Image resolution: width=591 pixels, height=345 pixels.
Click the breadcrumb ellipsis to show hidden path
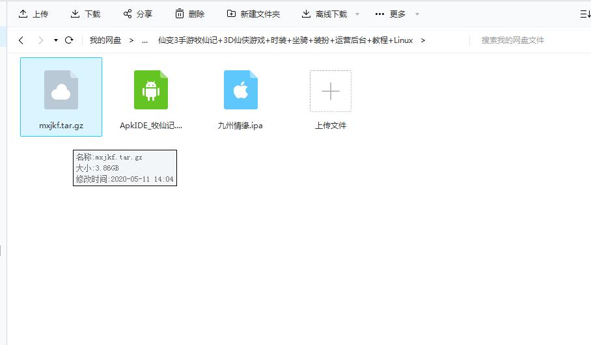[144, 40]
